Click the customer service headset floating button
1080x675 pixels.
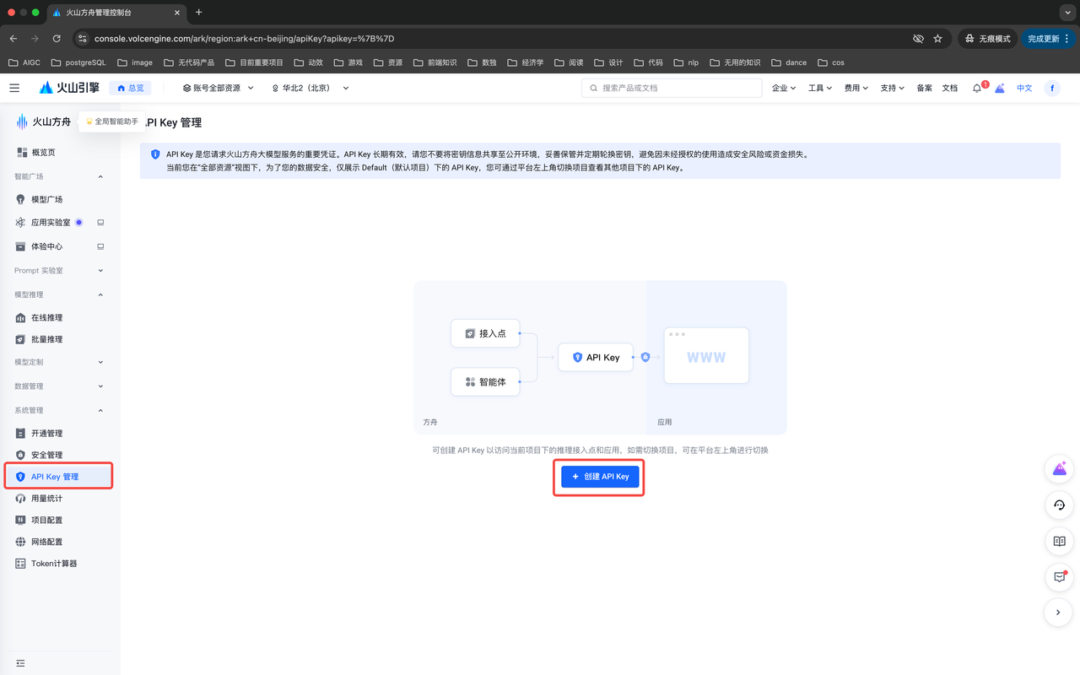1059,505
